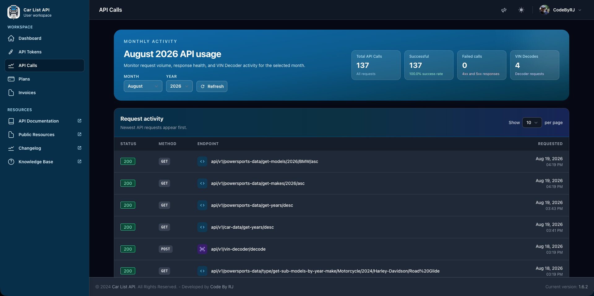Click 200 status badge for BMW get-models row
Screen dimensions: 594x296
coord(128,161)
